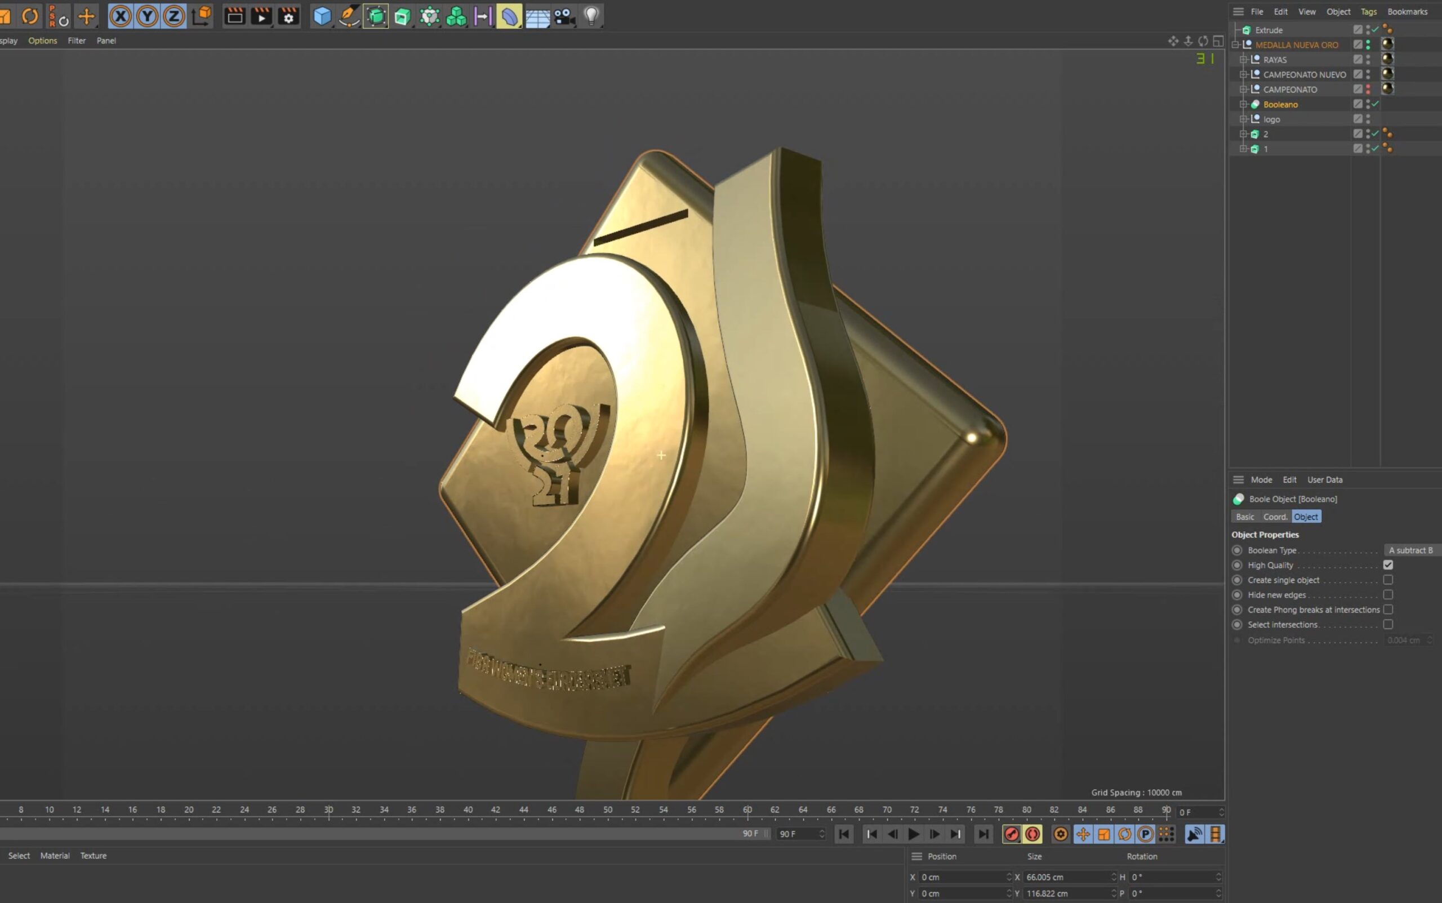The width and height of the screenshot is (1442, 903).
Task: Click the 90F end frame input field
Action: (800, 834)
